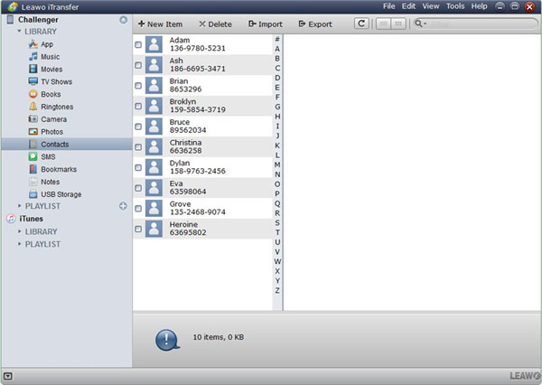Viewport: 542px width, 385px height.
Task: Check the Adam contact checkbox
Action: click(x=138, y=44)
